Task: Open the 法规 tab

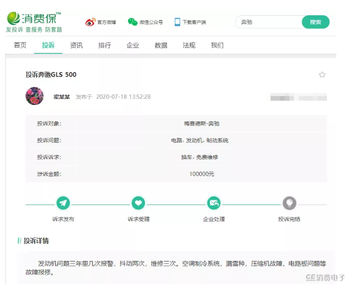Action: [x=189, y=45]
